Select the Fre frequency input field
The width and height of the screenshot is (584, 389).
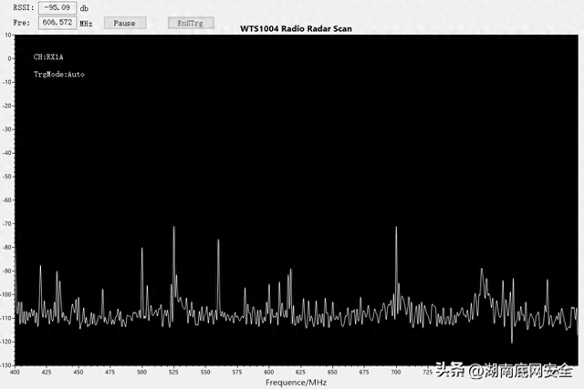tap(57, 23)
